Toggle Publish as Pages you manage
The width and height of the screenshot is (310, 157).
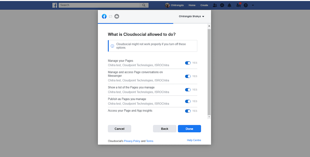[188, 101]
